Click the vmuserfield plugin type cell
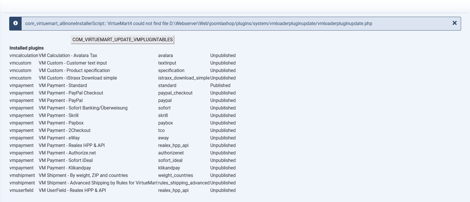 [x=21, y=190]
